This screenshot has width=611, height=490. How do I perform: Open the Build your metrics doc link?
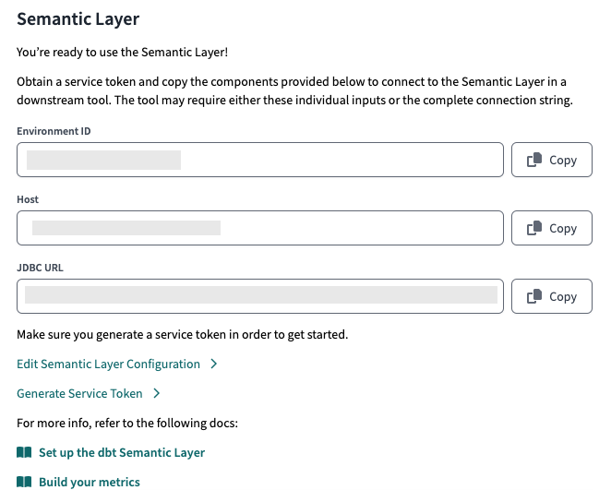pyautogui.click(x=90, y=482)
